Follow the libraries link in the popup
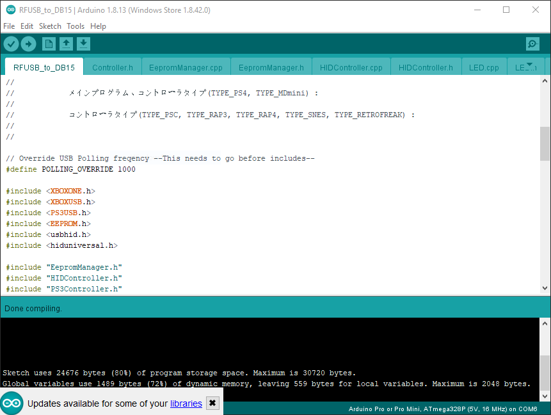The image size is (551, 415). (186, 403)
